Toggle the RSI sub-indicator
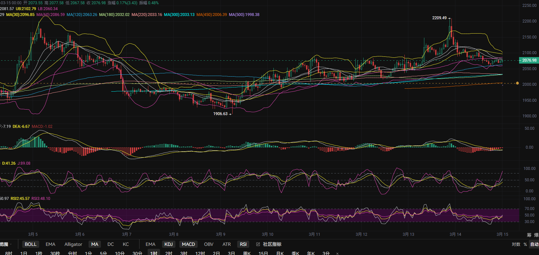 click(x=243, y=244)
